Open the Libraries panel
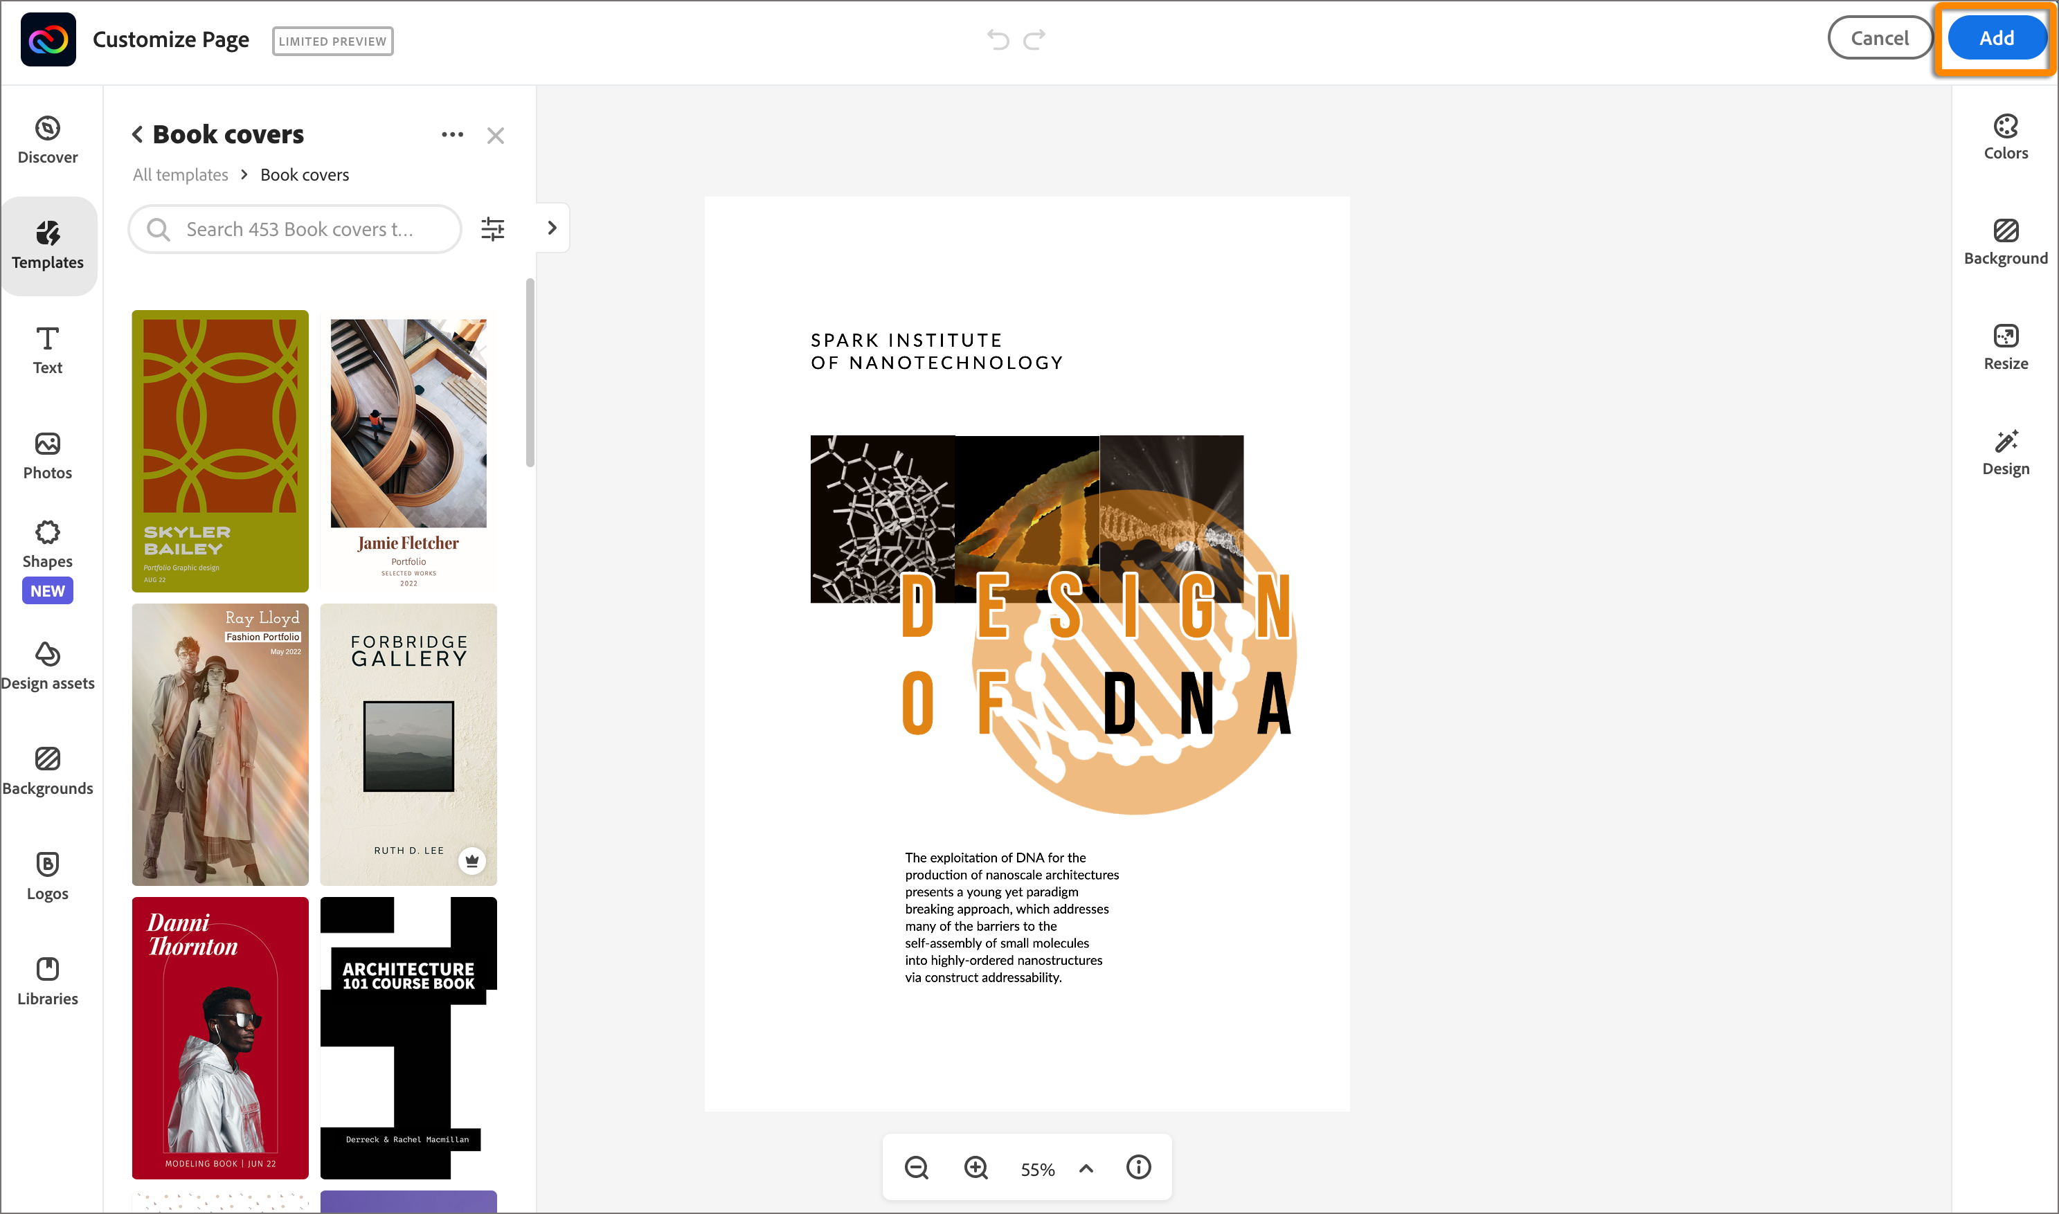The height and width of the screenshot is (1214, 2059). [x=46, y=980]
